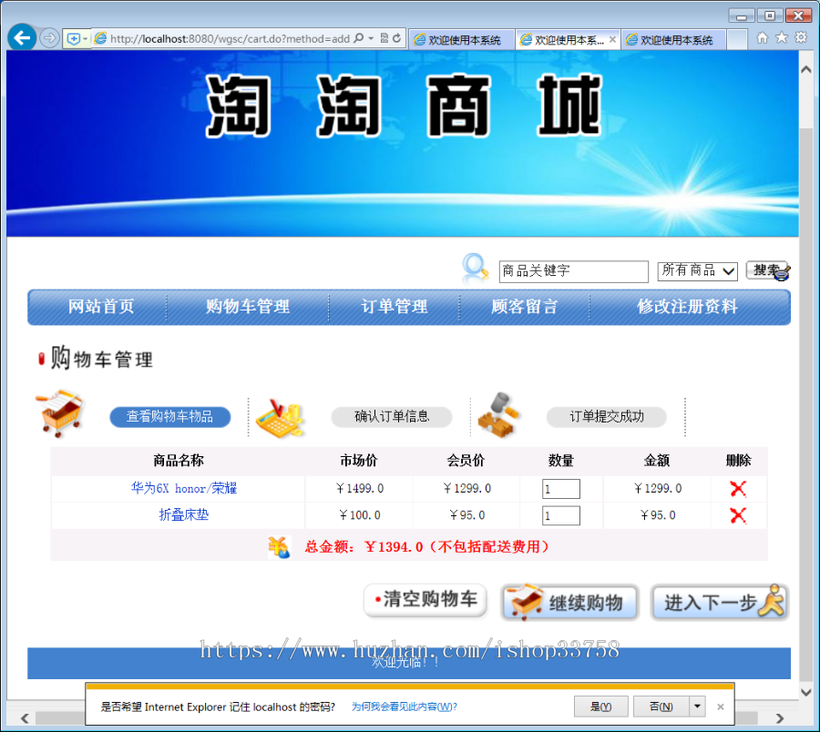This screenshot has height=732, width=820.
Task: Select the shopping cart icon beside 查看购物车物品
Action: tap(59, 414)
